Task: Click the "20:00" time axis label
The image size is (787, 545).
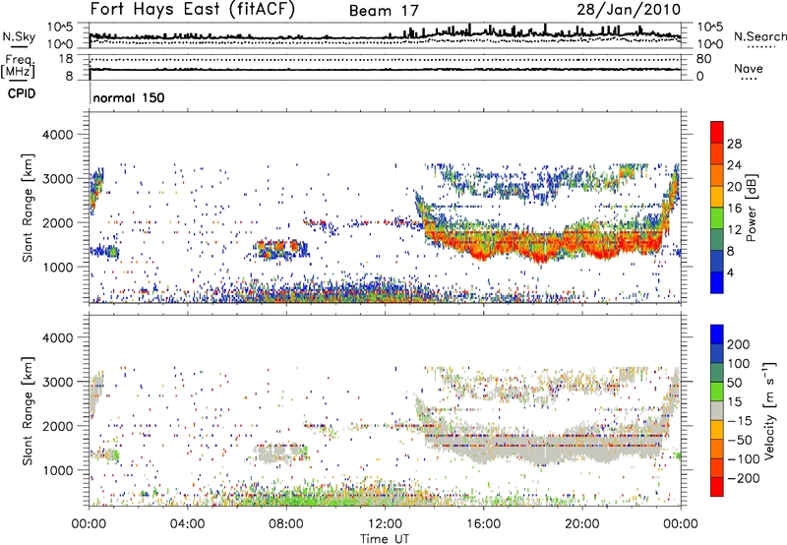Action: click(x=581, y=524)
